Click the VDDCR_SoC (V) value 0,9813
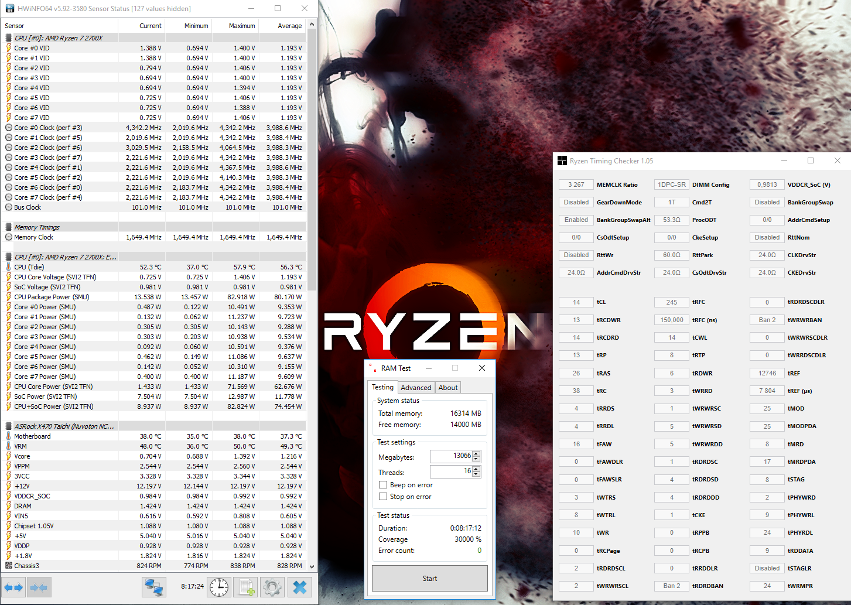The width and height of the screenshot is (851, 605). (767, 184)
